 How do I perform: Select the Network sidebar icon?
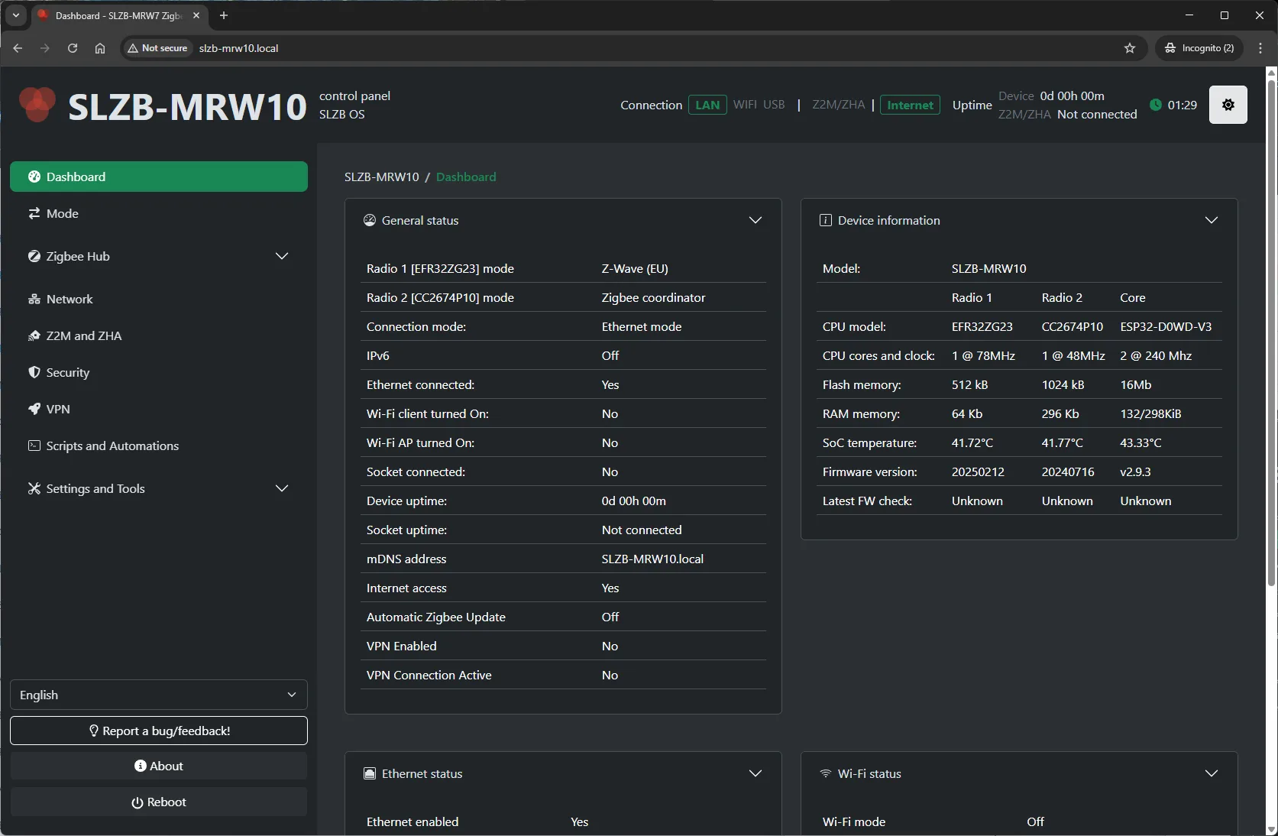coord(35,299)
